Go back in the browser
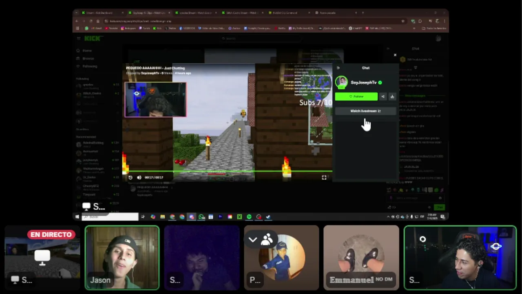This screenshot has width=522, height=294. [77, 21]
